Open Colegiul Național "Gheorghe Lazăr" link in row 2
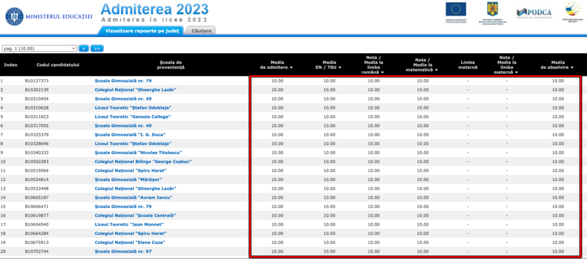The image size is (587, 259). (135, 90)
